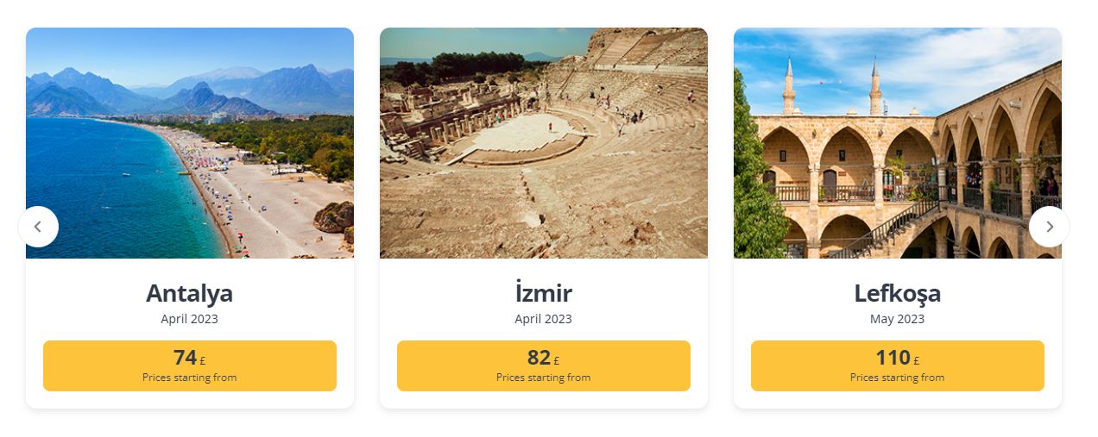Click the next carousel arrow
The image size is (1098, 437).
pos(1050,227)
